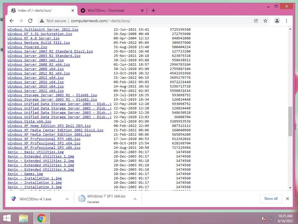The height and width of the screenshot is (224, 298).
Task: Open Xenix - Installation 1.img link
Action: [34, 178]
